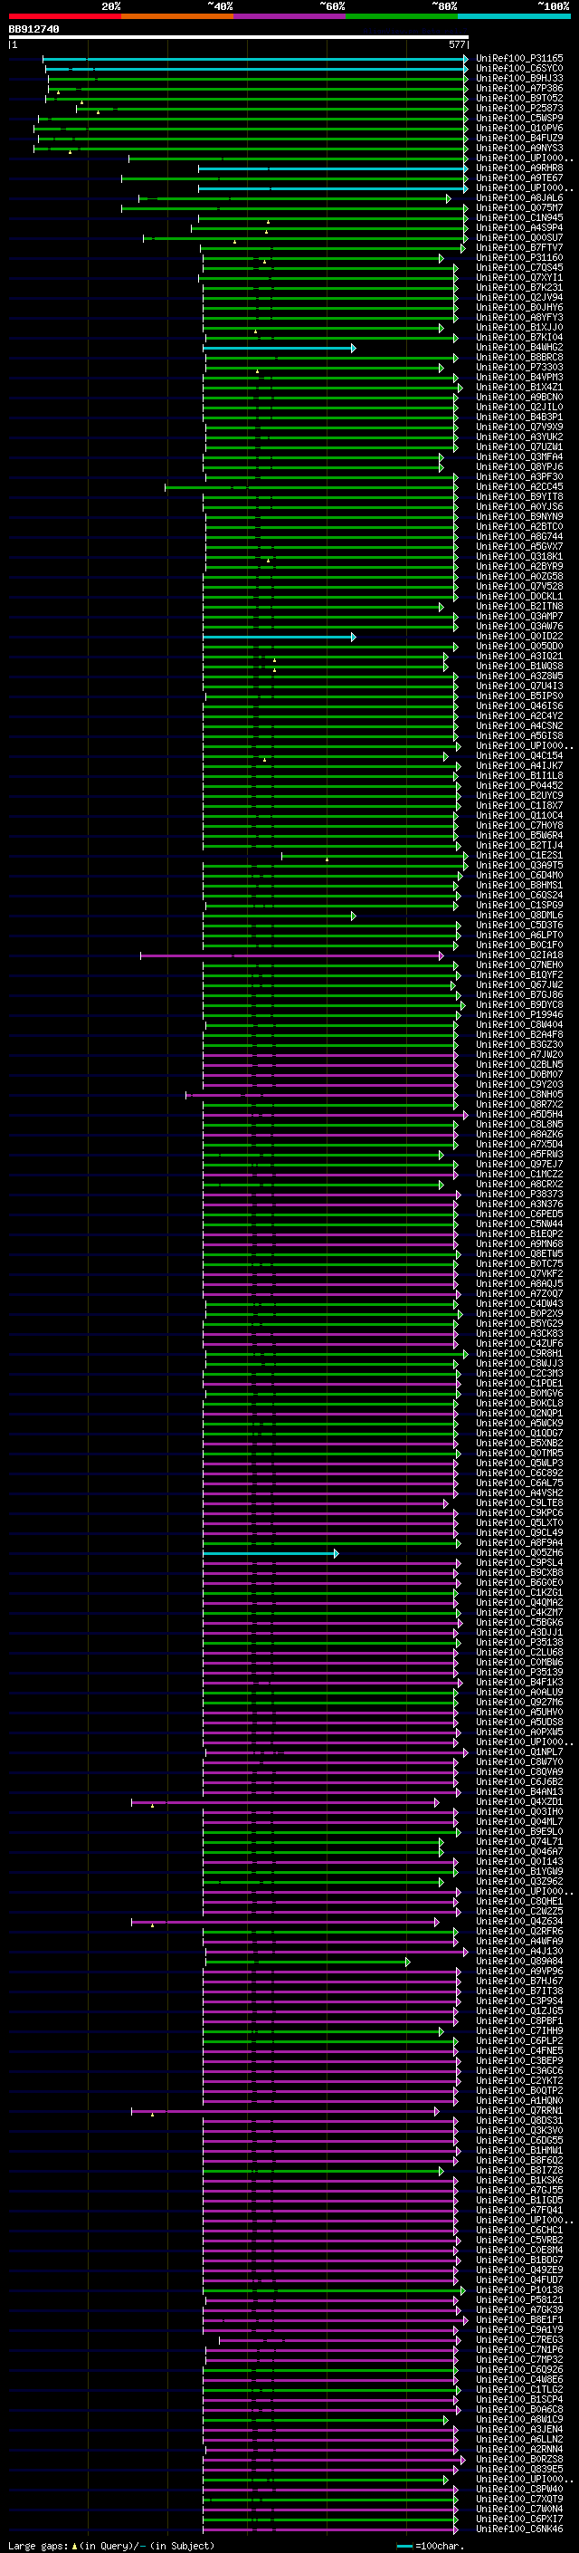The image size is (579, 2553).
Task: Open hit UniRef100_P25873
Action: pyautogui.click(x=519, y=109)
